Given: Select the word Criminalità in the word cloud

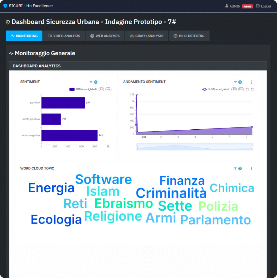Looking at the screenshot, I should click(171, 193).
